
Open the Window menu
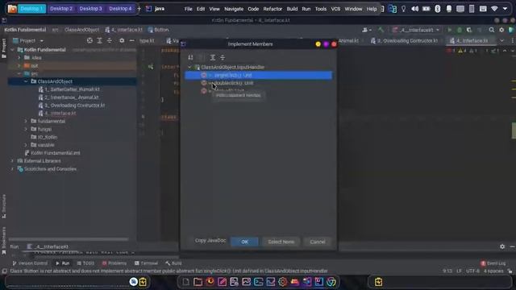pos(353,9)
